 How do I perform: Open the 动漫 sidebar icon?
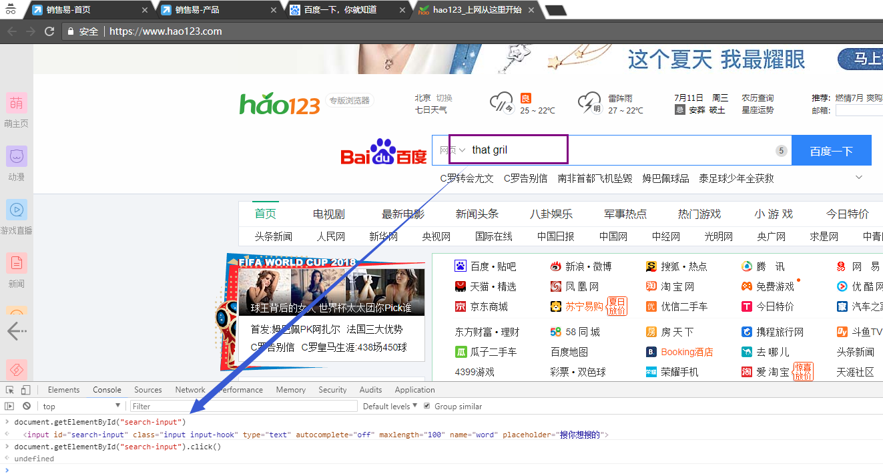[17, 157]
